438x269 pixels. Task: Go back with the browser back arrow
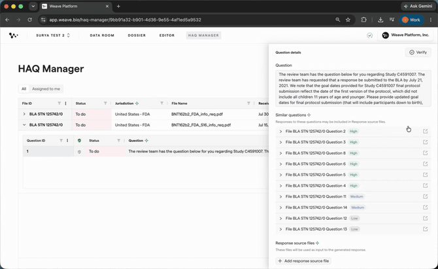[7, 20]
